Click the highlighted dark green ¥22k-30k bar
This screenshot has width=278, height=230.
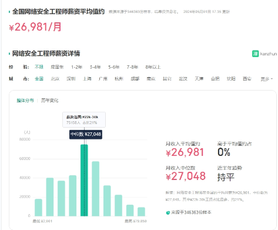84,181
